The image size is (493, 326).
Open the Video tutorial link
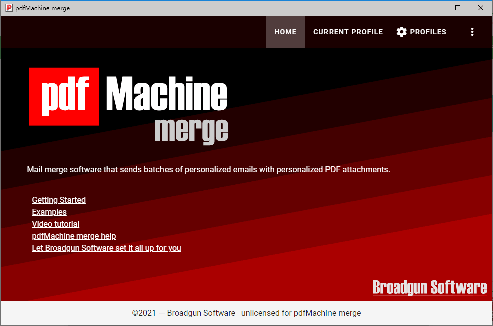click(55, 224)
